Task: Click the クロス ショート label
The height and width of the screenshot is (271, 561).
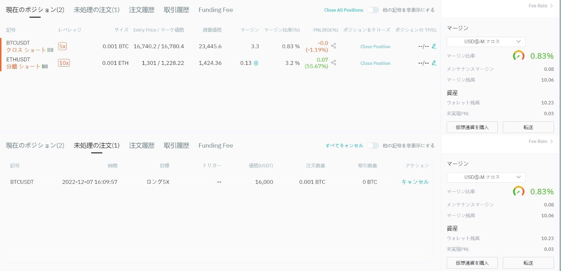Action: 26,50
